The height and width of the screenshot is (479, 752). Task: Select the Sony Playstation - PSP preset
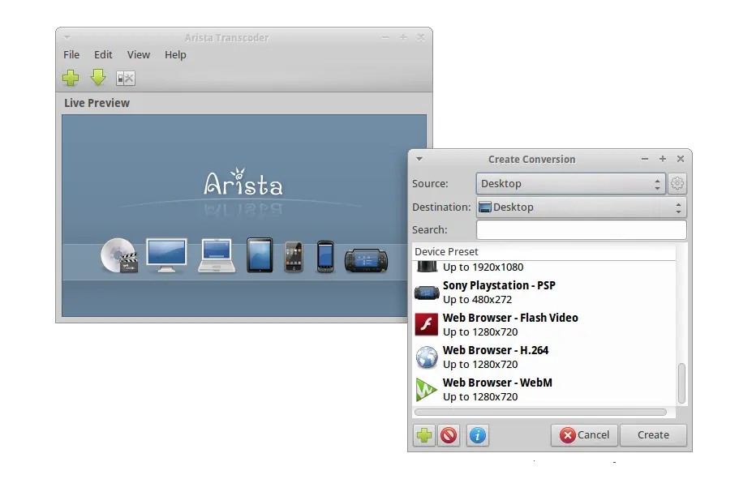tap(544, 293)
